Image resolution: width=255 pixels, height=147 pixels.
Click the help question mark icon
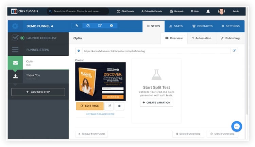point(111,26)
